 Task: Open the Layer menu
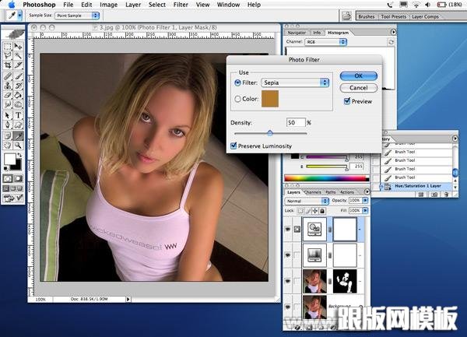[x=133, y=5]
